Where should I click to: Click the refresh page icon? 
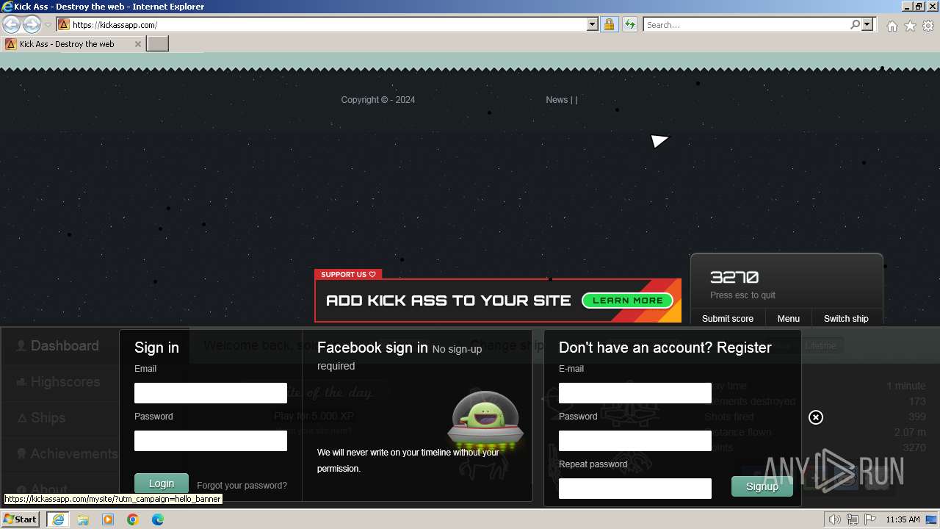pyautogui.click(x=629, y=25)
